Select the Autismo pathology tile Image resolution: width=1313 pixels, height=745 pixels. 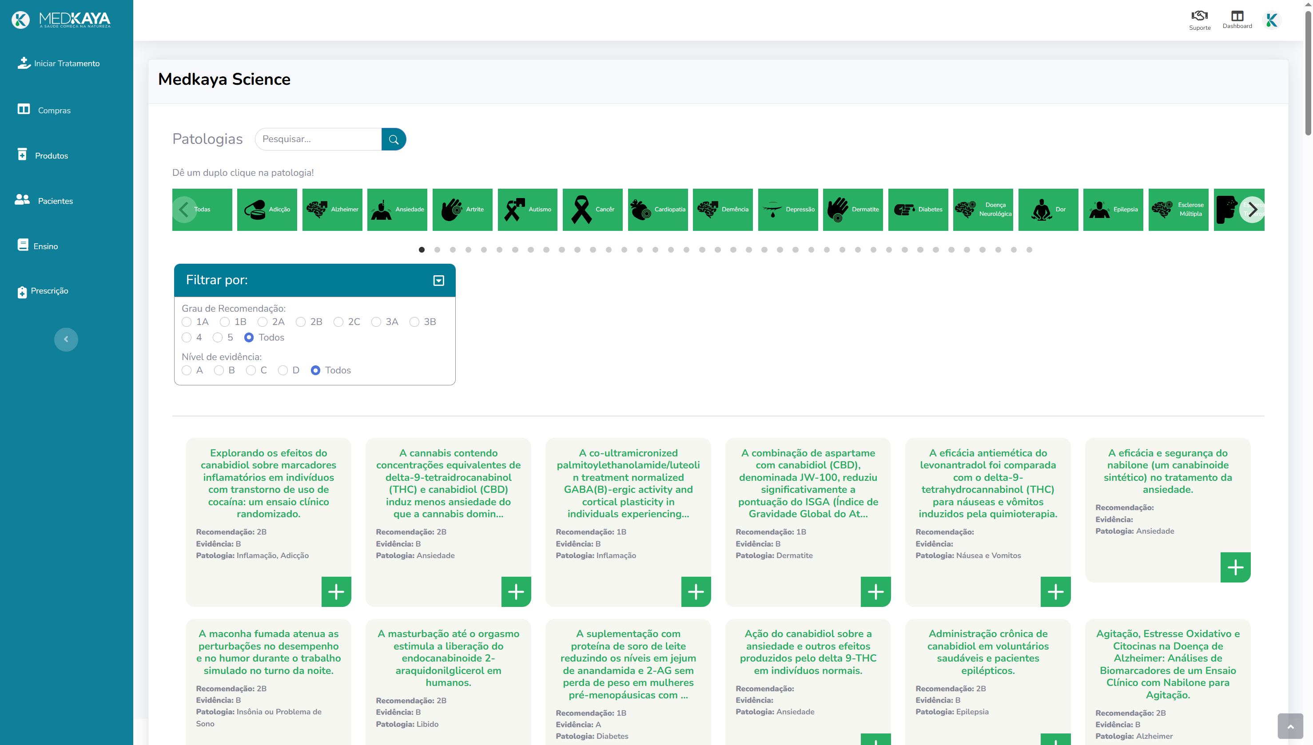528,210
